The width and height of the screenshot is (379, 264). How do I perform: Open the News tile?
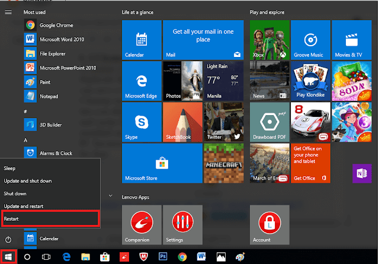[x=270, y=81]
